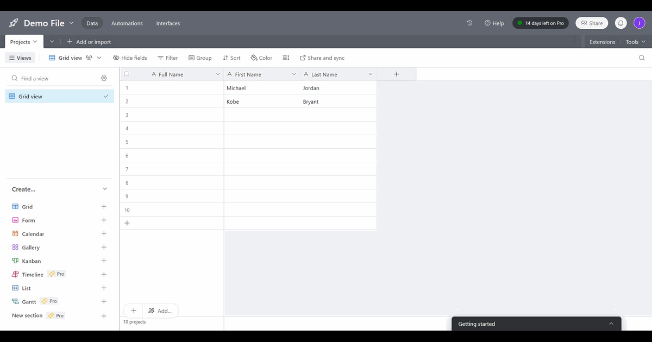Create a Gallery view using its plus
Viewport: 652px width, 342px height.
(104, 248)
